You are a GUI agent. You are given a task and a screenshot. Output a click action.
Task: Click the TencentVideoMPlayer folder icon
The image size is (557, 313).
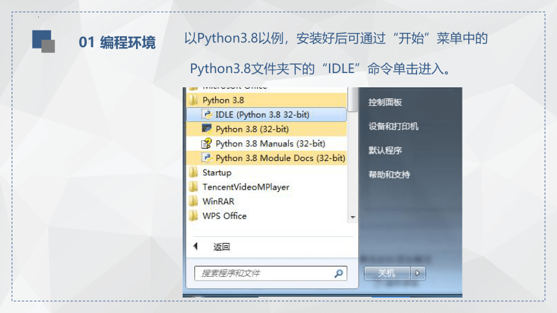coord(194,187)
